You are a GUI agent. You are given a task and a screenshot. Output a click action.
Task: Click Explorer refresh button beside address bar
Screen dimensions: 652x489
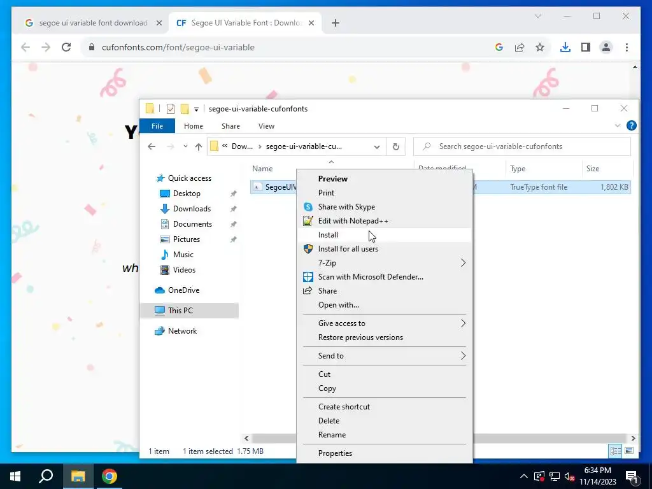(396, 146)
